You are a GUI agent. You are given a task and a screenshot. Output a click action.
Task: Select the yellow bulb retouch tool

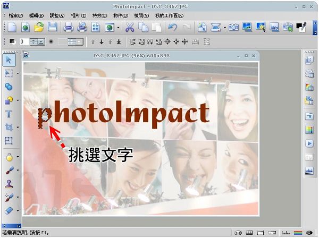tap(9, 157)
